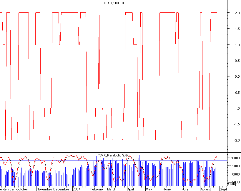Select the November label on date axis
The image size is (241, 191).
pyautogui.click(x=44, y=189)
